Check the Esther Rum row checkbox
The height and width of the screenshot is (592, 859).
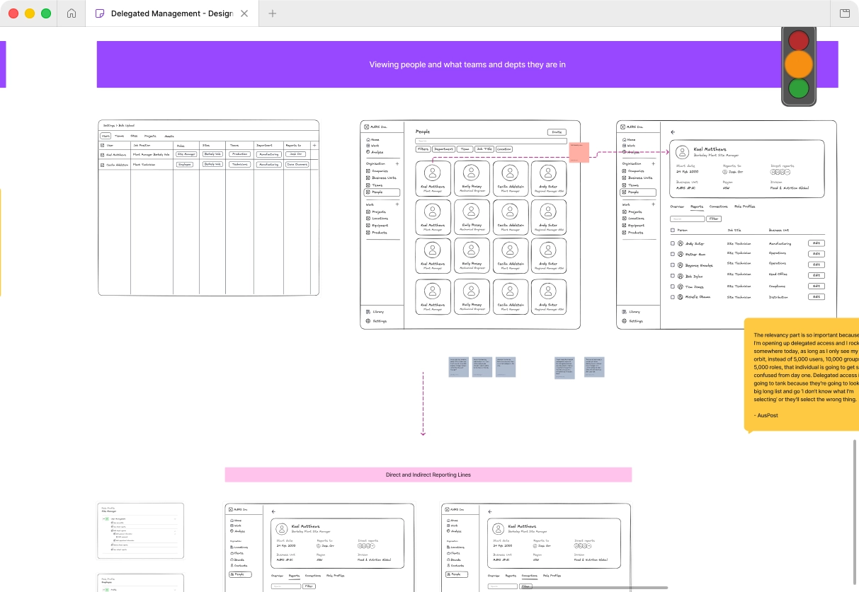pyautogui.click(x=673, y=254)
